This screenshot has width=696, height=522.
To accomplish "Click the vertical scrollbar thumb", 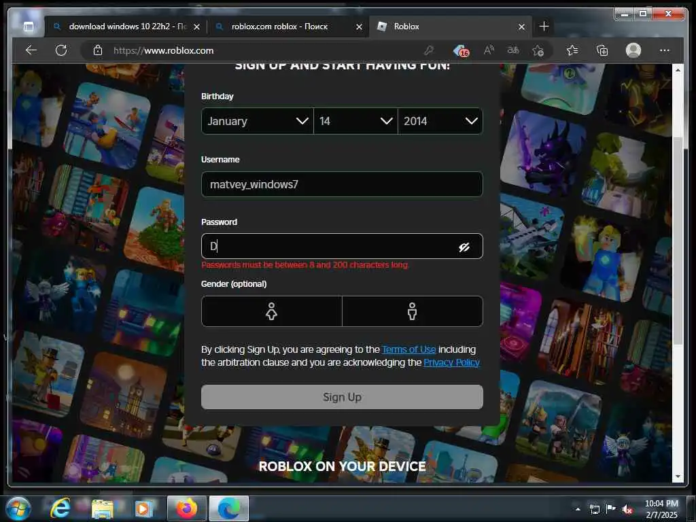I will pos(678,240).
